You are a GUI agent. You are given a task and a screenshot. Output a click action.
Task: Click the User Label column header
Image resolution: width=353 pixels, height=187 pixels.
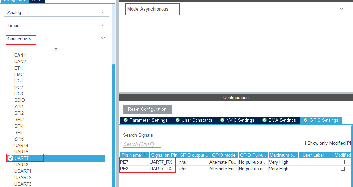(313, 155)
